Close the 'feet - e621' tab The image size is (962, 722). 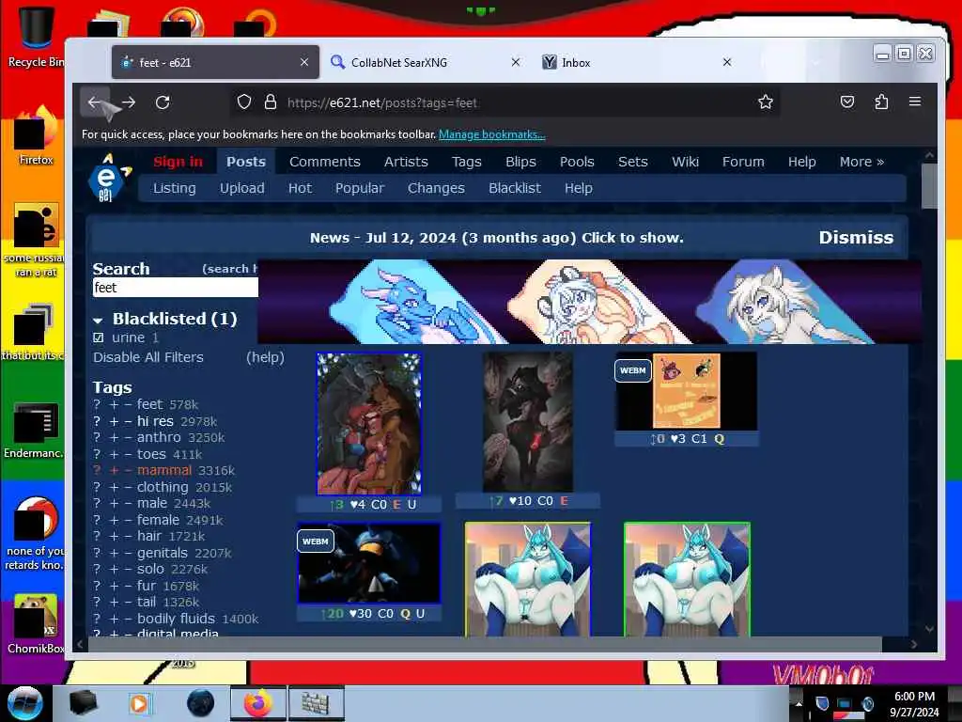(304, 62)
